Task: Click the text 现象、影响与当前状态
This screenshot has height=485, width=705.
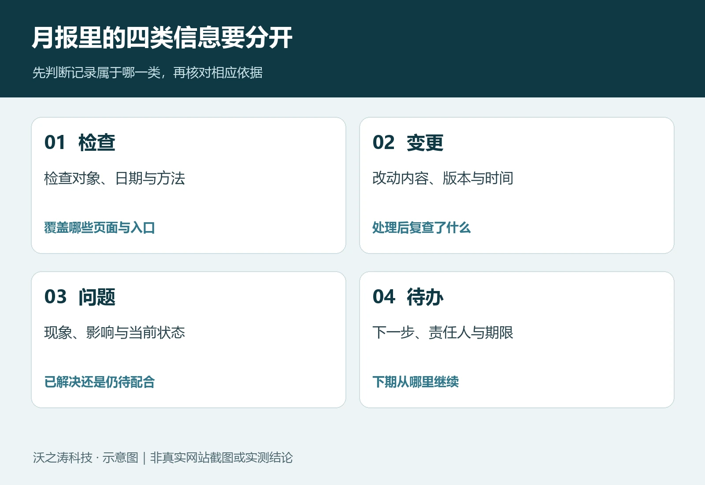Action: point(115,332)
